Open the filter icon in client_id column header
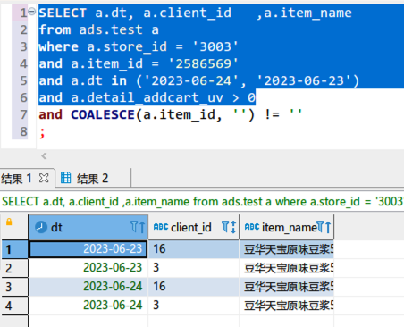 coord(225,227)
